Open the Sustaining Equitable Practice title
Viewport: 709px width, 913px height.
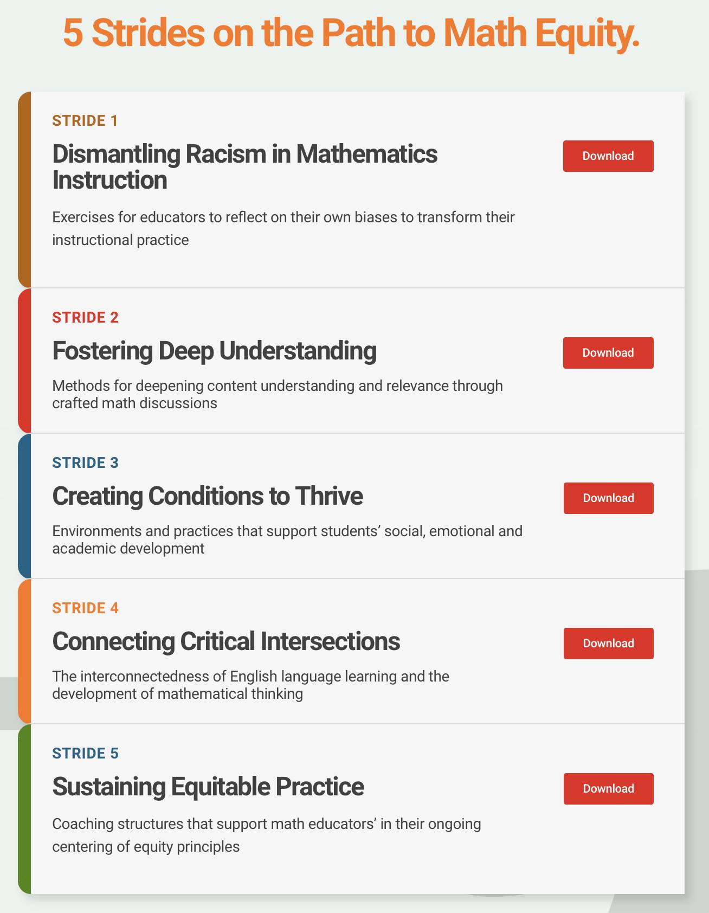click(208, 787)
